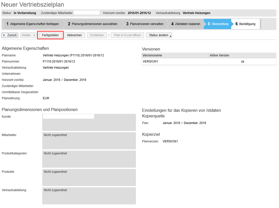Click Nicht zugeordnet in bottom Verkaufsabteilung box
This screenshot has height=208, width=279.
coord(55,190)
